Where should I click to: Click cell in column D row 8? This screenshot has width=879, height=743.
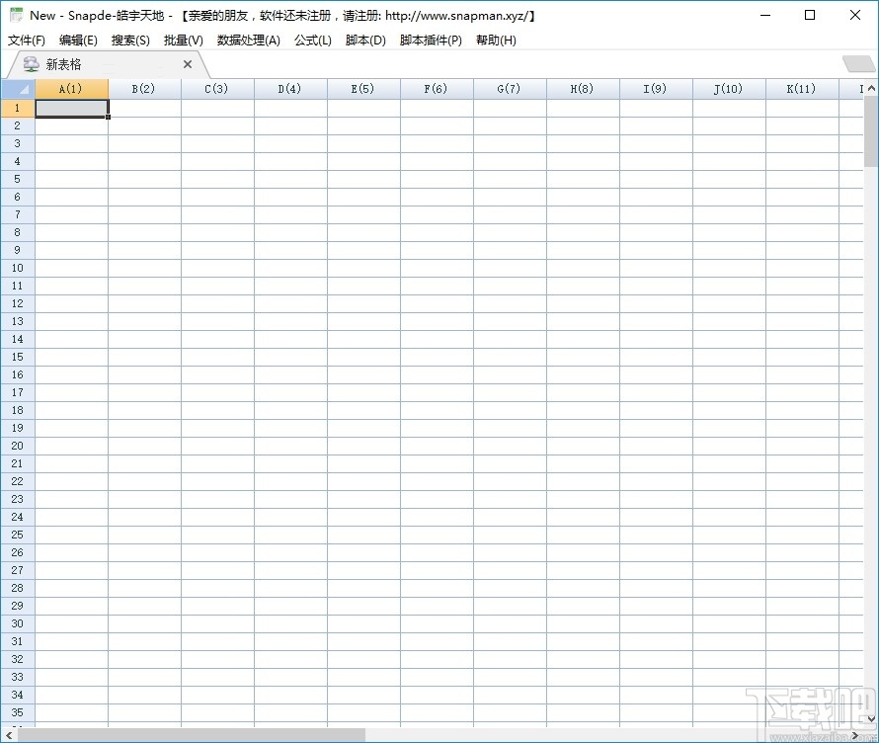[x=291, y=233]
